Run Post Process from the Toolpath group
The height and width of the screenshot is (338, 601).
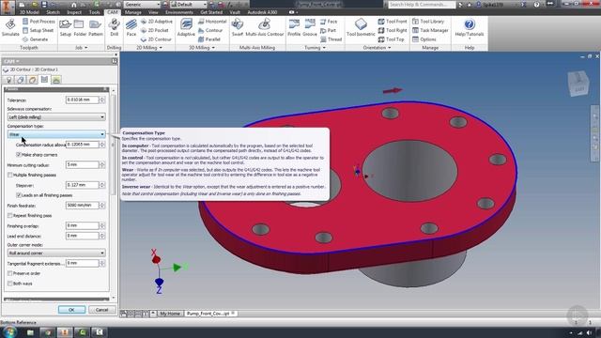click(39, 22)
